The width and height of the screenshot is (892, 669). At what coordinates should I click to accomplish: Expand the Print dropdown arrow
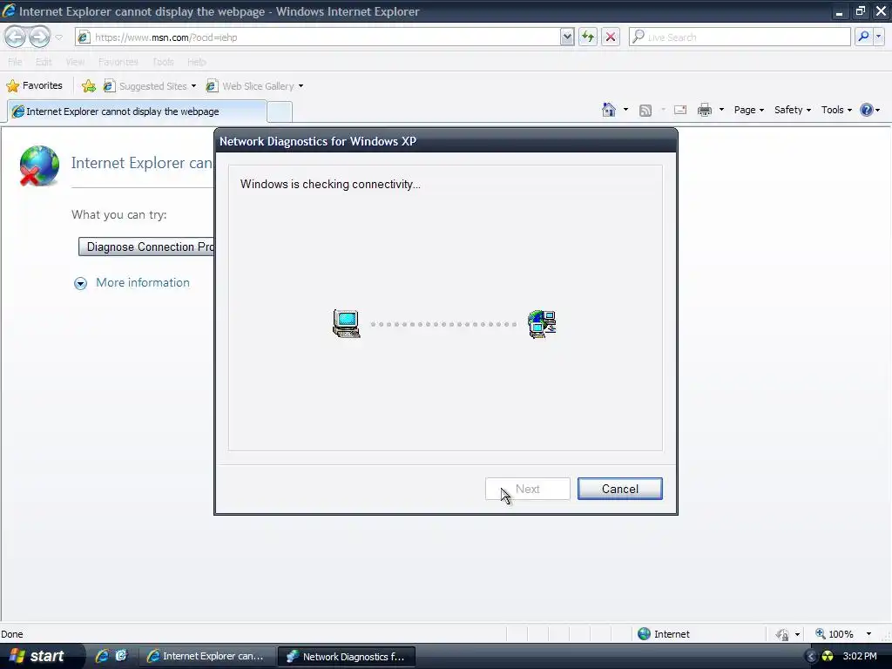[x=721, y=110]
